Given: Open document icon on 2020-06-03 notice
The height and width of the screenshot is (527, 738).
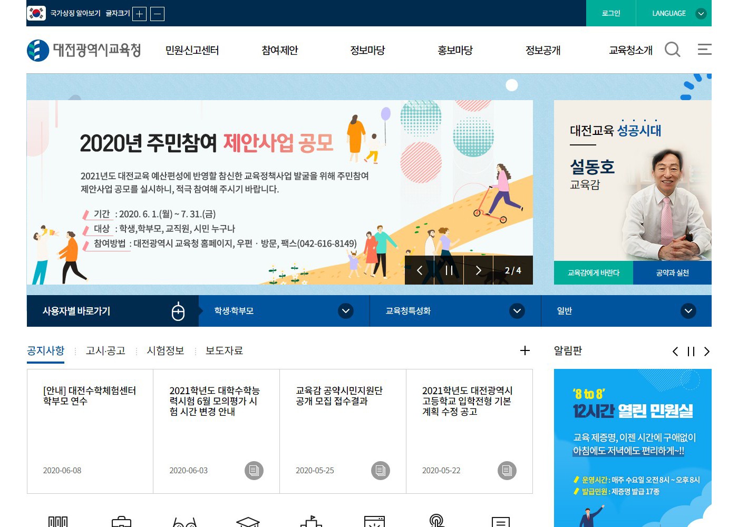Looking at the screenshot, I should coord(254,470).
